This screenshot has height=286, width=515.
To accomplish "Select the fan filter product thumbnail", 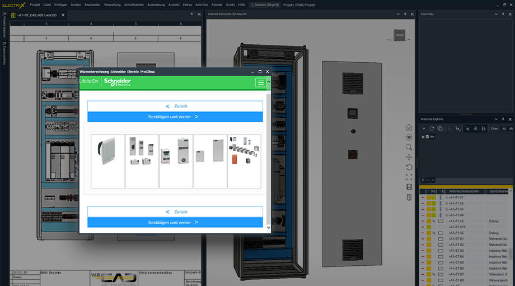I will (107, 161).
